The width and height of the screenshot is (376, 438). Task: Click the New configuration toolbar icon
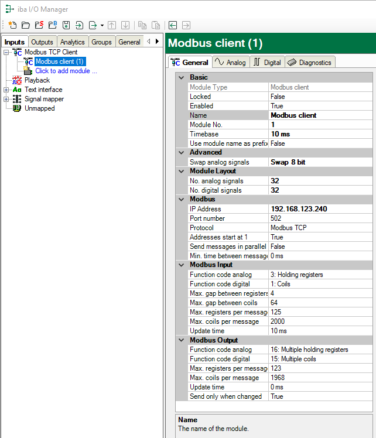coord(12,25)
